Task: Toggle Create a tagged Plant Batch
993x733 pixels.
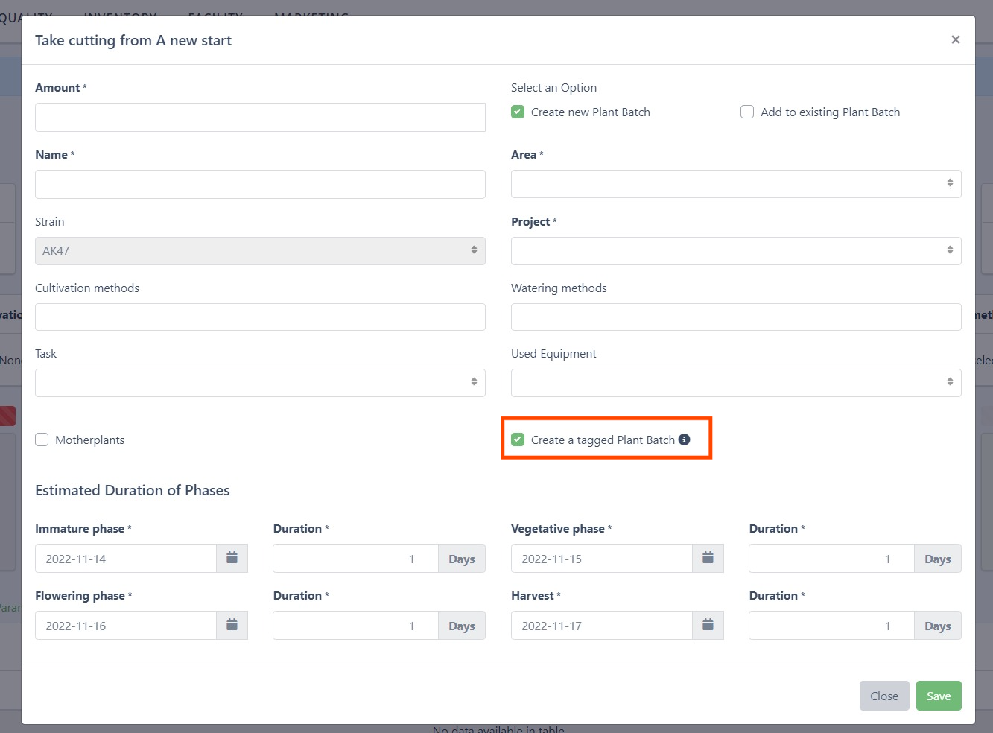Action: pos(518,440)
